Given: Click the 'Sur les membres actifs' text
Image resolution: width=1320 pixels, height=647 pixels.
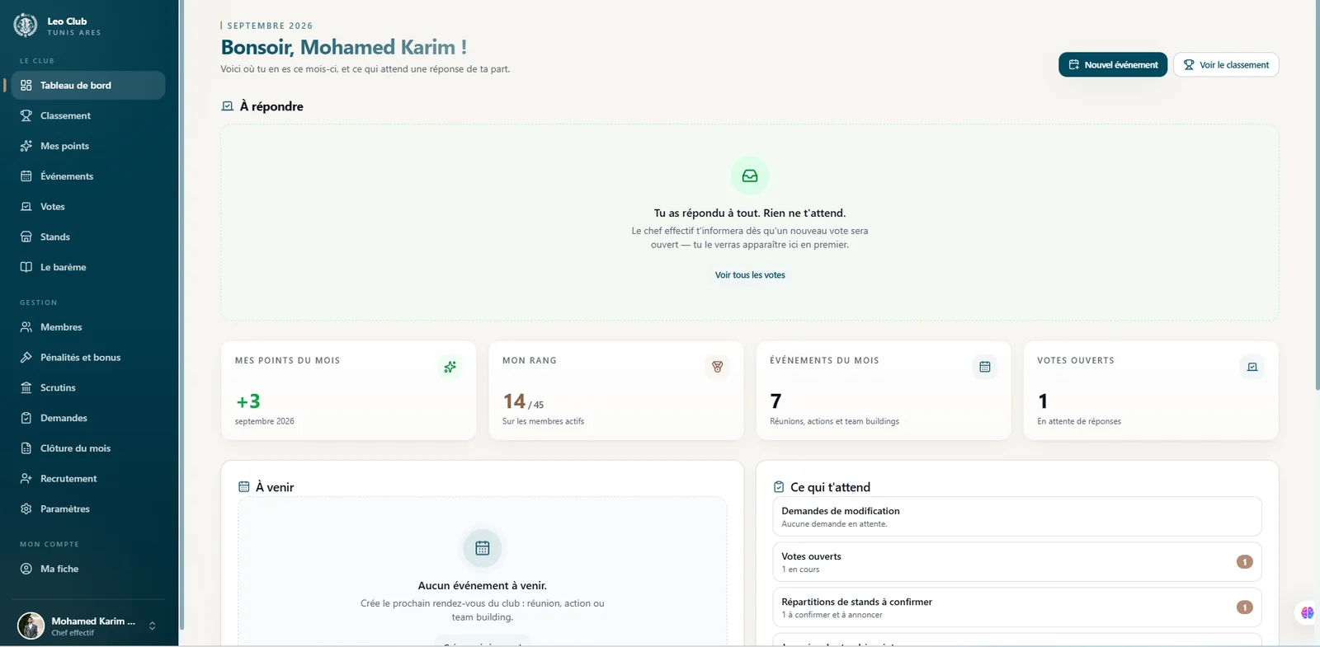Looking at the screenshot, I should coord(543,421).
